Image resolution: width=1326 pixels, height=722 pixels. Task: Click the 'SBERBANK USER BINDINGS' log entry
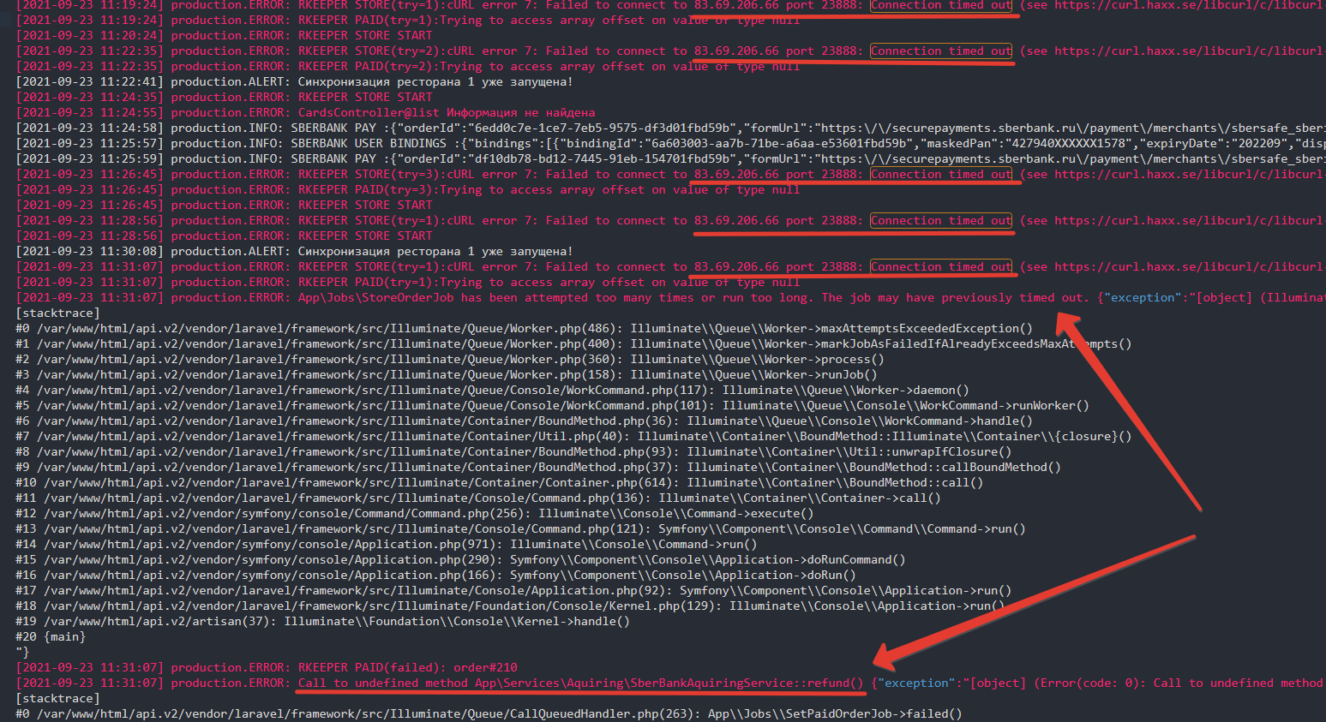click(x=369, y=144)
